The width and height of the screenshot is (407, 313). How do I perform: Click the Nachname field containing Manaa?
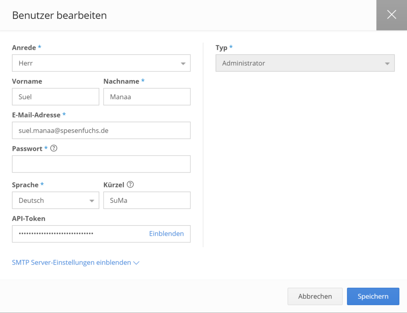click(147, 96)
